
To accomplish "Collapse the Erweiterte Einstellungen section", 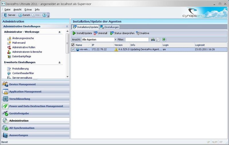I will pos(60,62).
